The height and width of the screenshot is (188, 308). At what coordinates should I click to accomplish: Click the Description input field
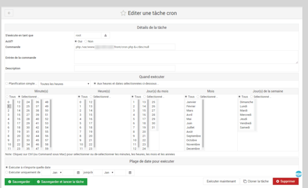(x=125, y=68)
